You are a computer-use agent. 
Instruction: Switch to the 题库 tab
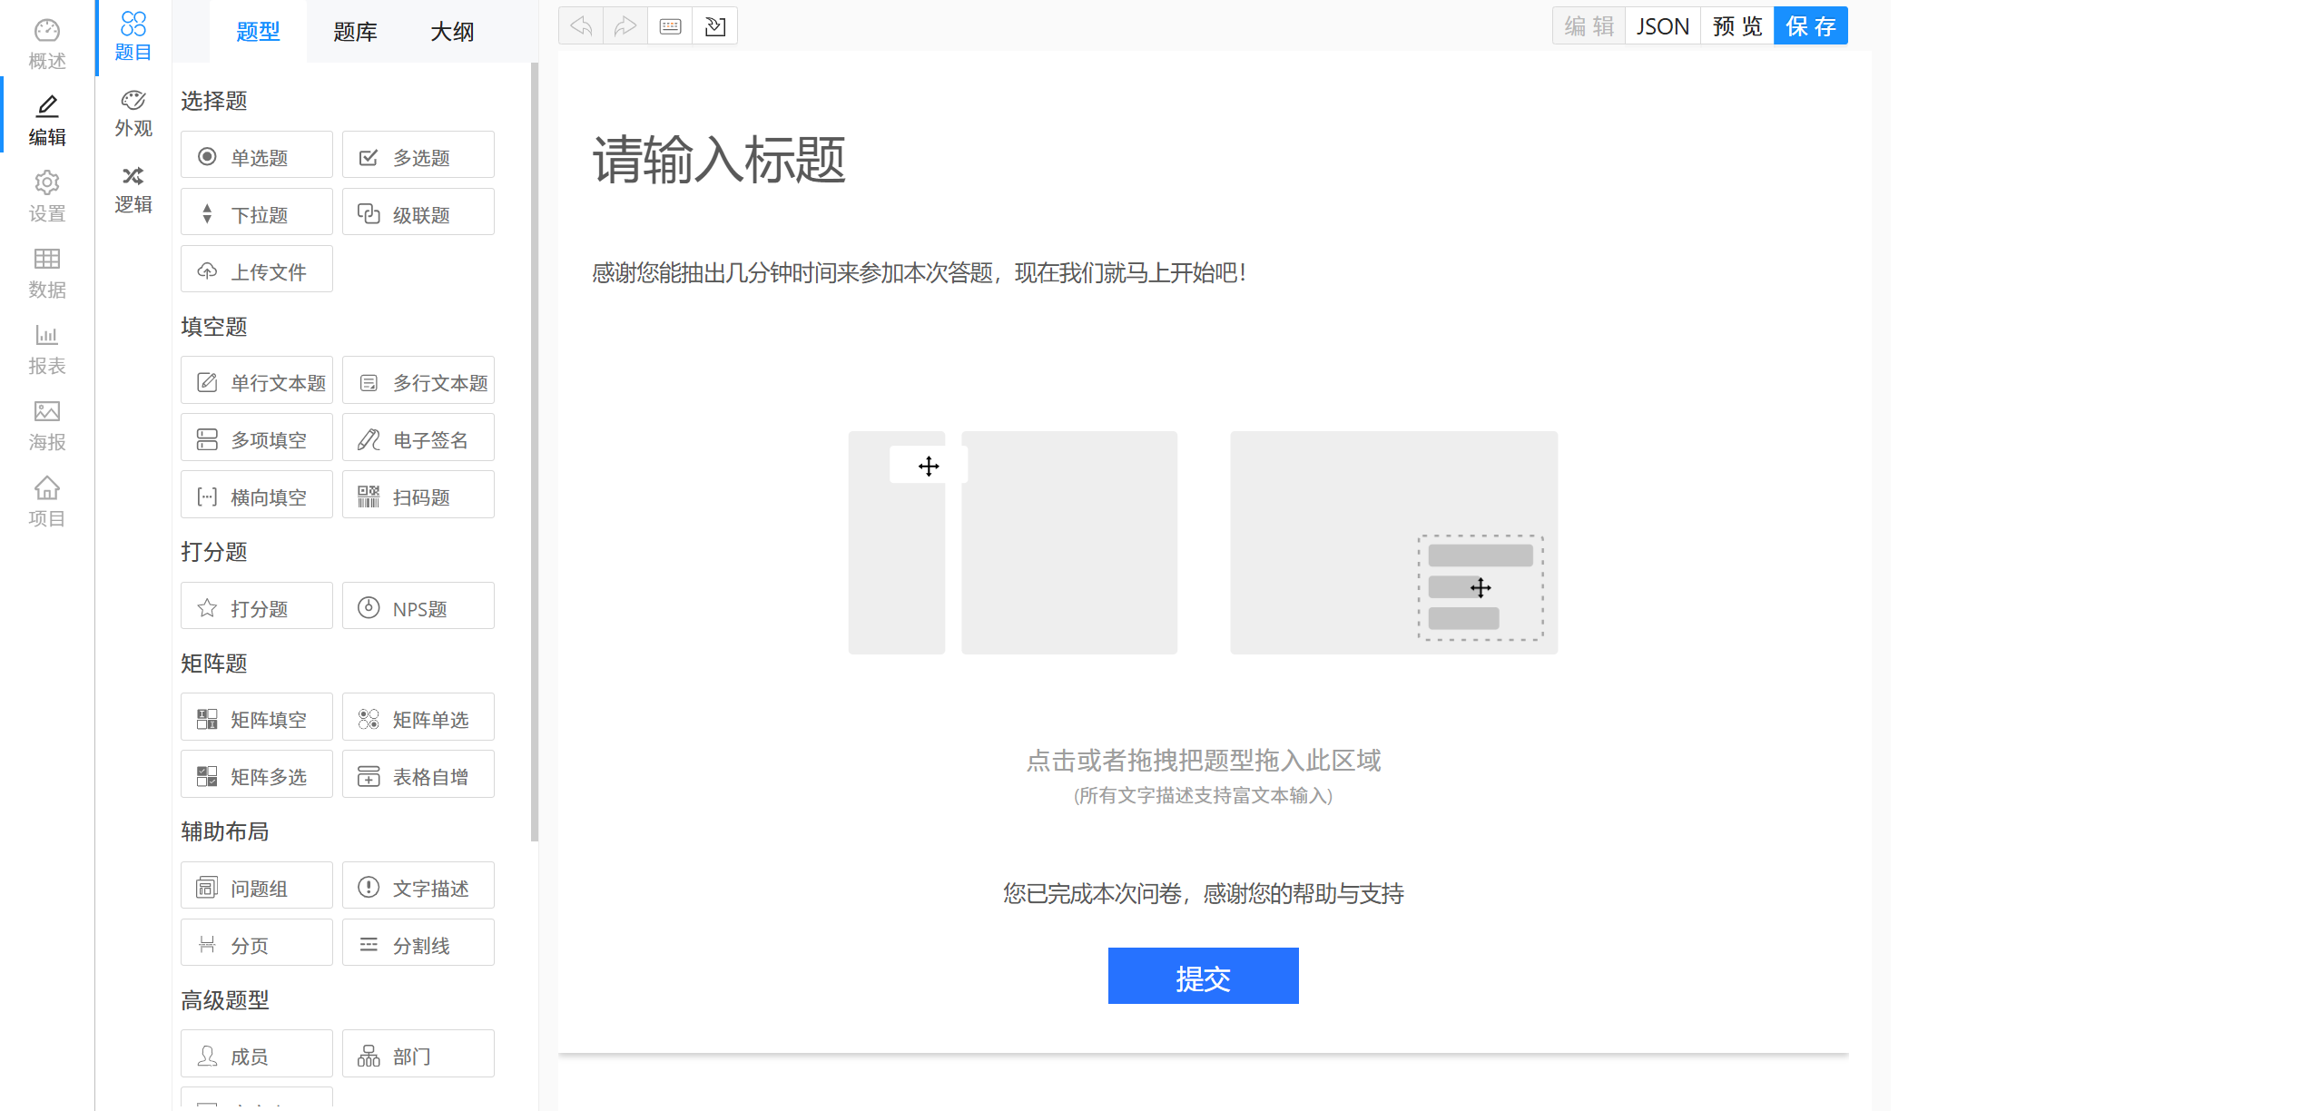click(355, 32)
